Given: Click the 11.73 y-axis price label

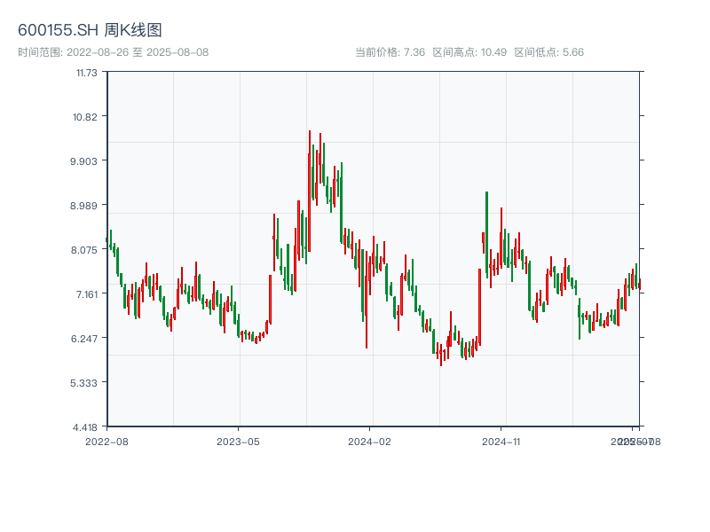Looking at the screenshot, I should point(86,73).
